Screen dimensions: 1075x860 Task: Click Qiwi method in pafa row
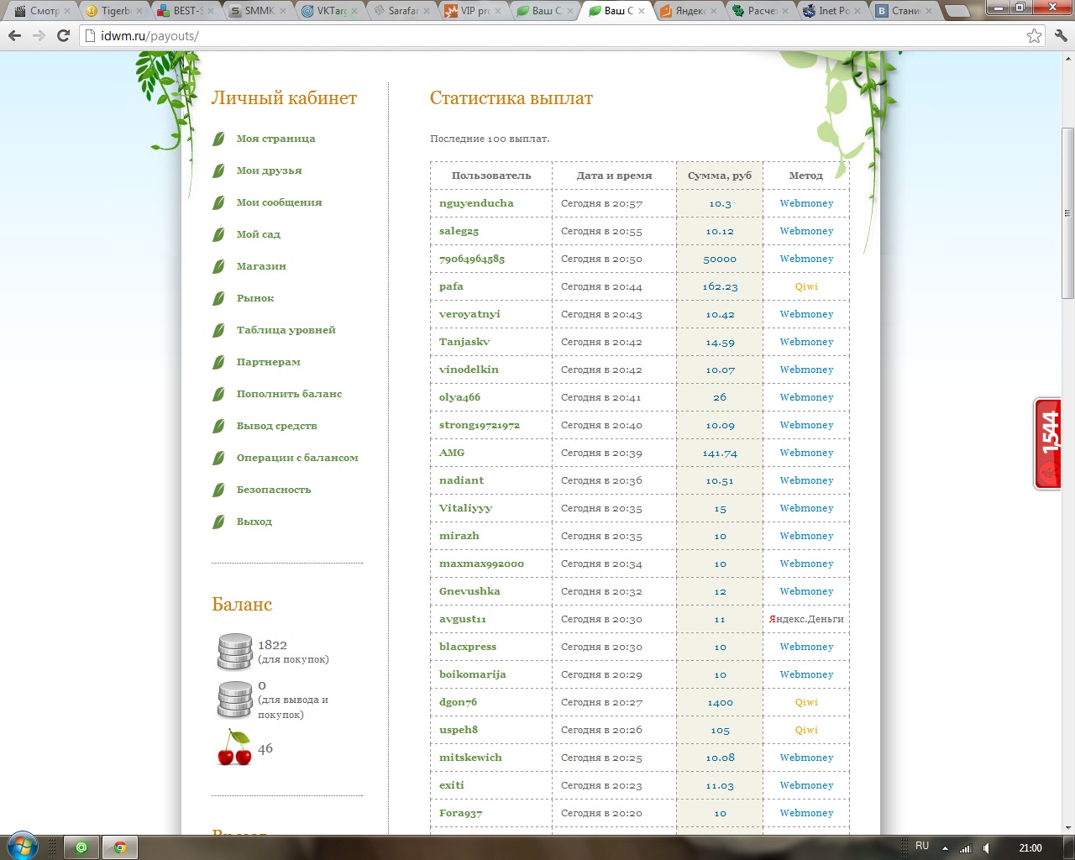[805, 286]
